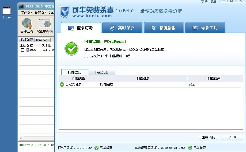
Task: Select the 自定义目录 scan row
Action: point(150,84)
